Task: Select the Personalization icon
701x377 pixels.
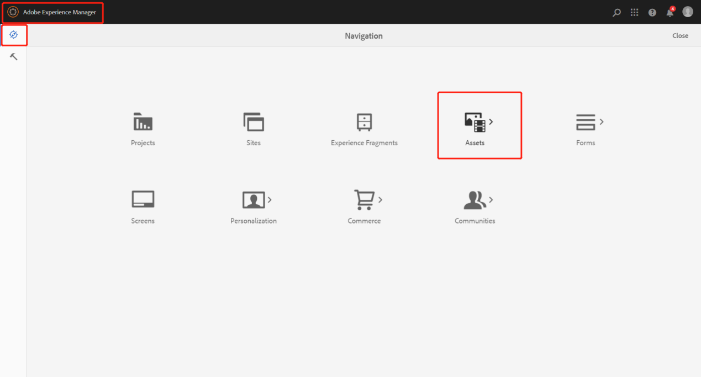Action: click(x=254, y=200)
